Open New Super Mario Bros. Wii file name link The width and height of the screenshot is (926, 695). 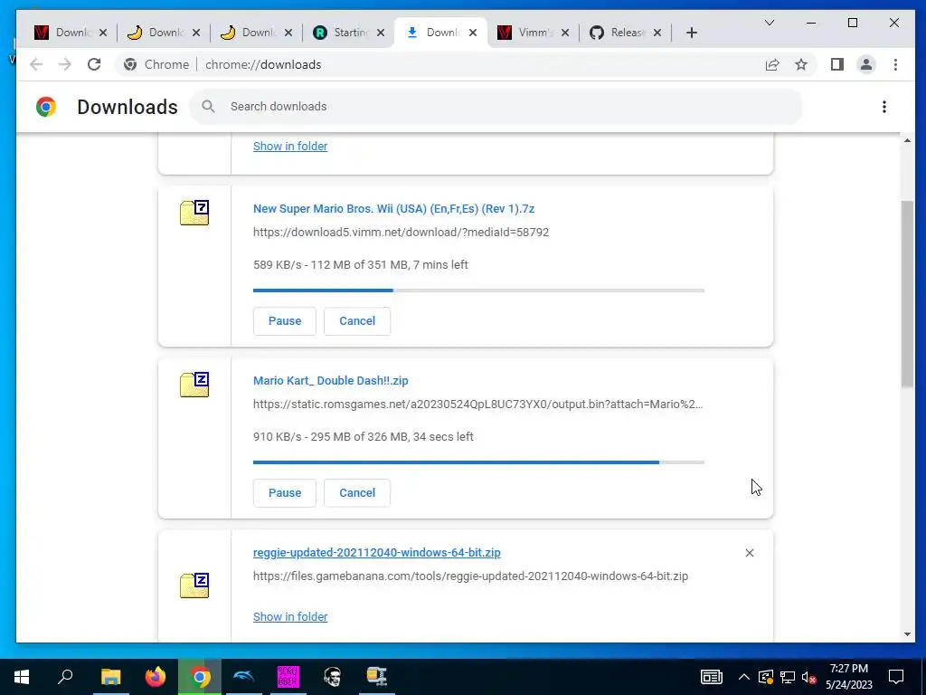(x=394, y=209)
